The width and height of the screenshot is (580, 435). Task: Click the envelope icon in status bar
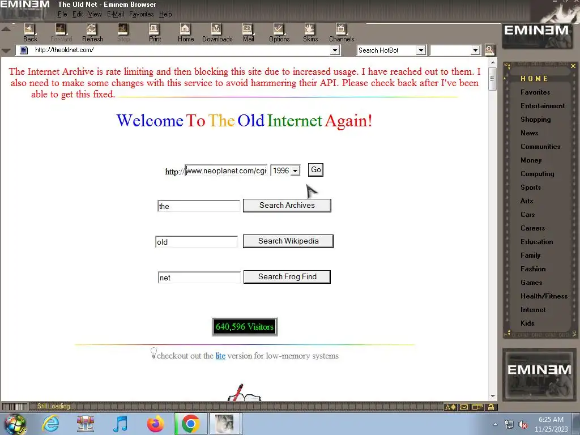[463, 407]
